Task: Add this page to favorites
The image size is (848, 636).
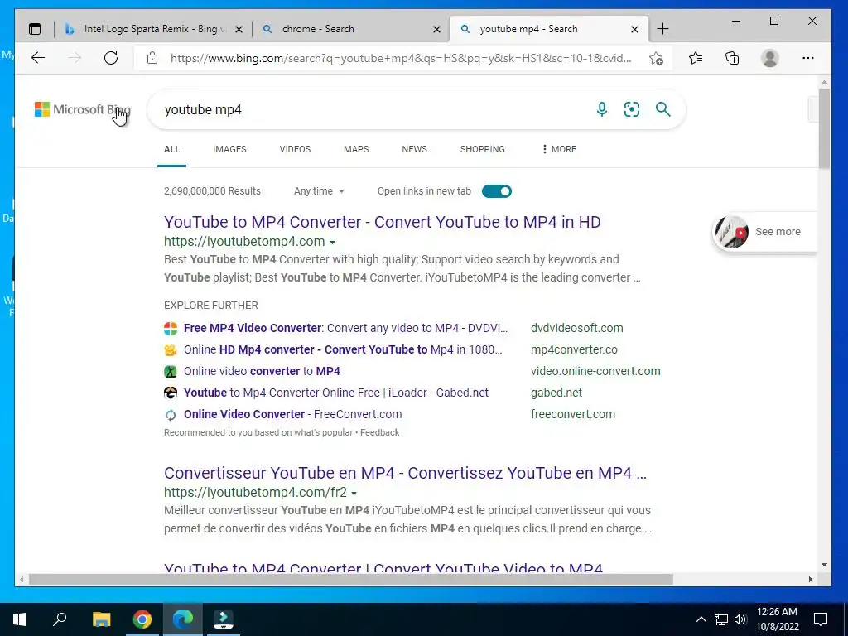Action: pos(656,58)
